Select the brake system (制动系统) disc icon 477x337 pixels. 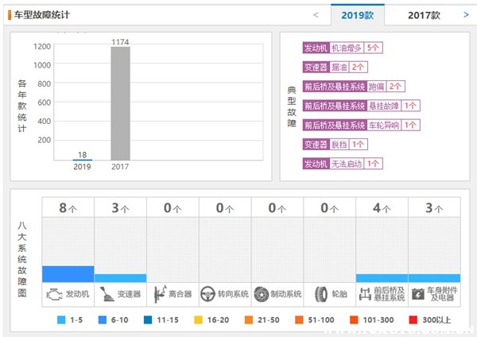(x=262, y=293)
